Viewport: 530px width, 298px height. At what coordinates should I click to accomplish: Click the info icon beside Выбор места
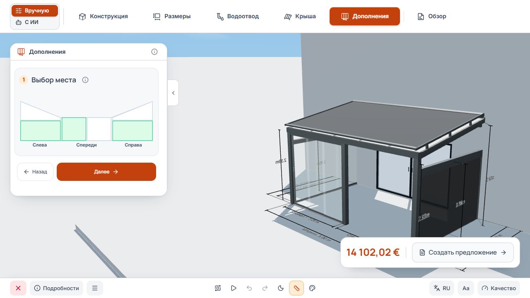click(x=85, y=80)
